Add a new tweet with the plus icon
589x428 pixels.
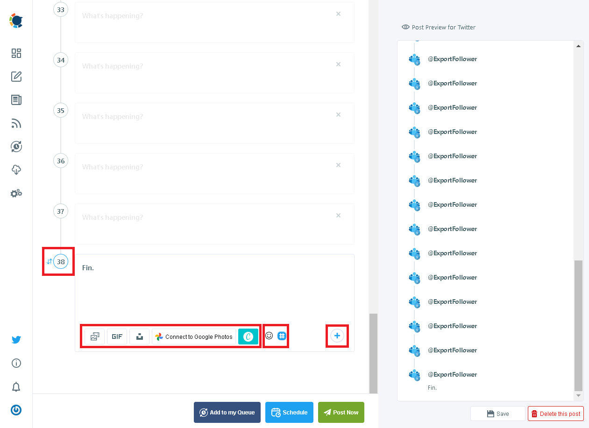[x=337, y=336]
